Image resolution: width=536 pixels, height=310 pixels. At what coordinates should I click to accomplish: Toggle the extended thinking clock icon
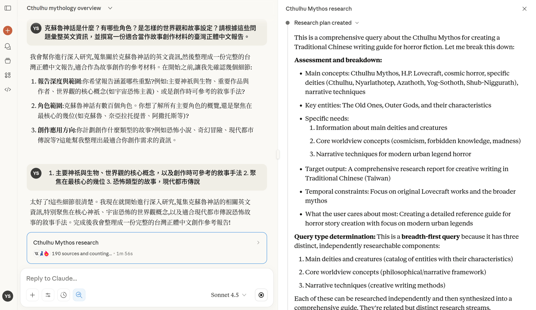(64, 295)
